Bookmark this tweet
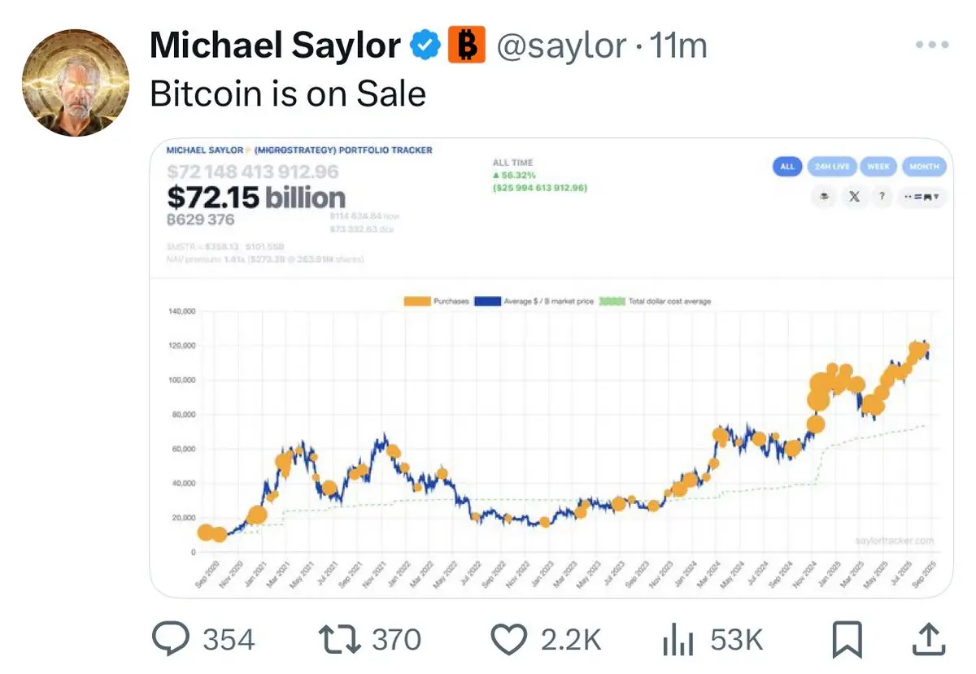Screen dimensions: 976x674 click(x=847, y=640)
